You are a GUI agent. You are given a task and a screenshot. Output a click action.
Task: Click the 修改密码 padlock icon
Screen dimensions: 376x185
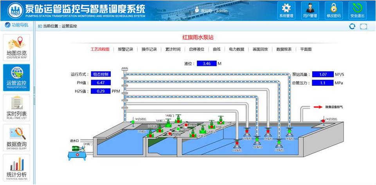(x=333, y=11)
